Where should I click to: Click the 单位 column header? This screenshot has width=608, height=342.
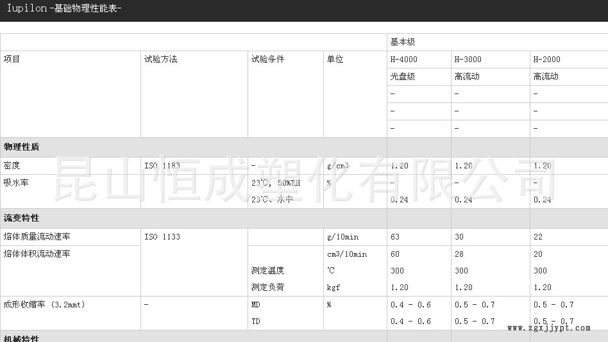335,60
